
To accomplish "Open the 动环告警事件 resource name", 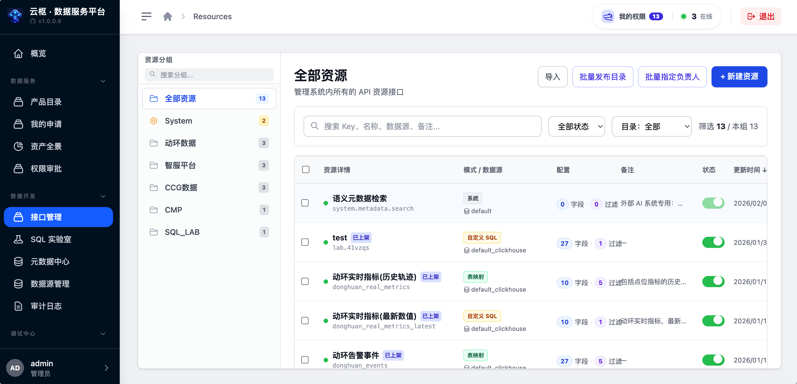I will [356, 356].
